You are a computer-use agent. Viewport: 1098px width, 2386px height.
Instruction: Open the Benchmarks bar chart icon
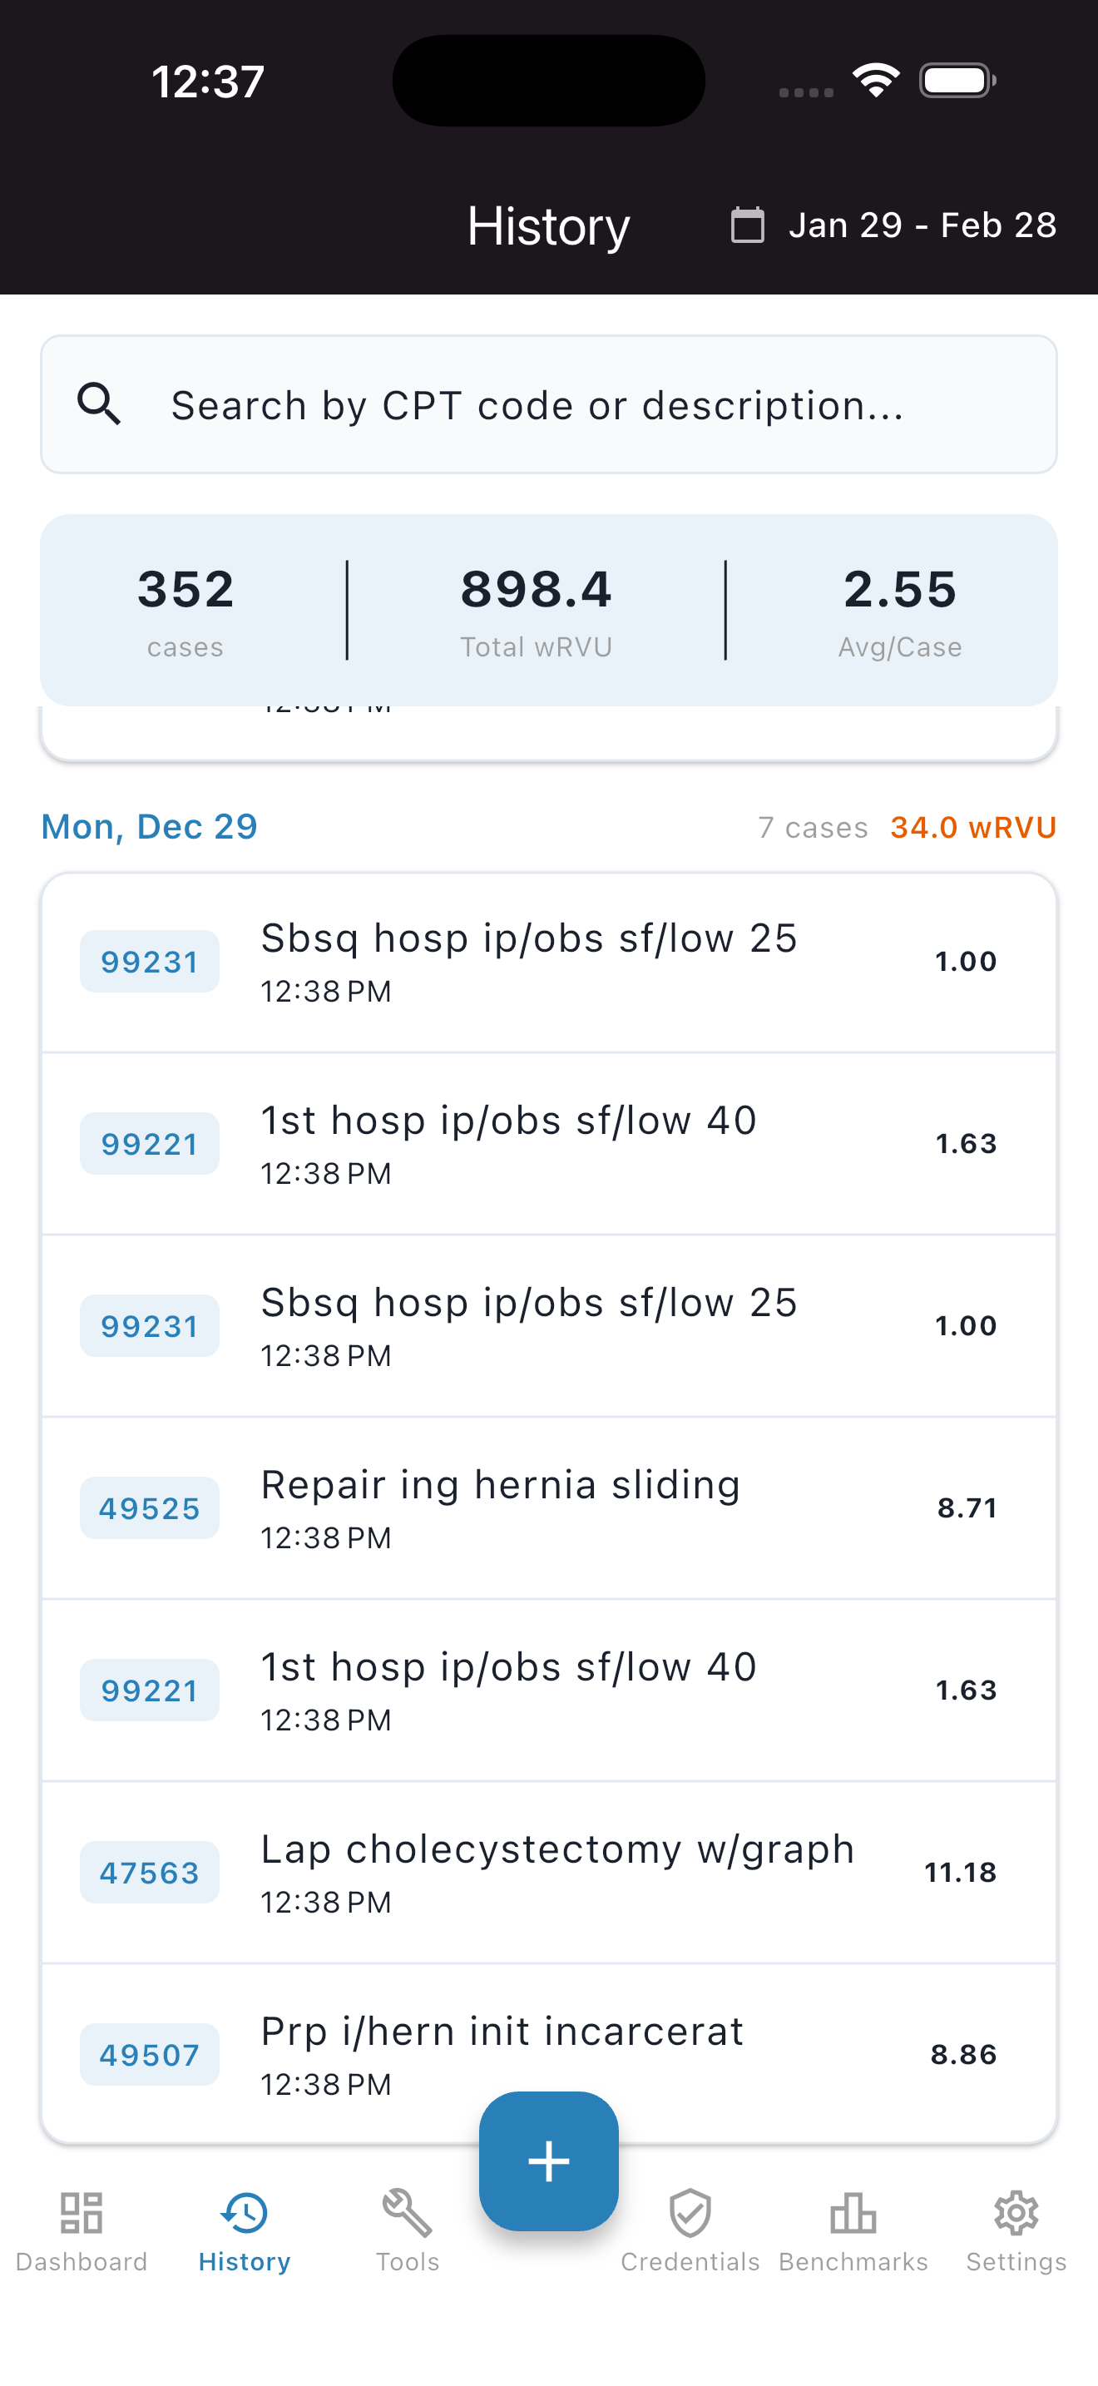853,2214
